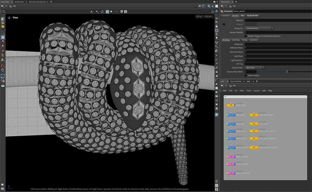This screenshot has height=192, width=312.
Task: Click the snapshot camera icon in viewport toolbar
Action: (125, 12)
